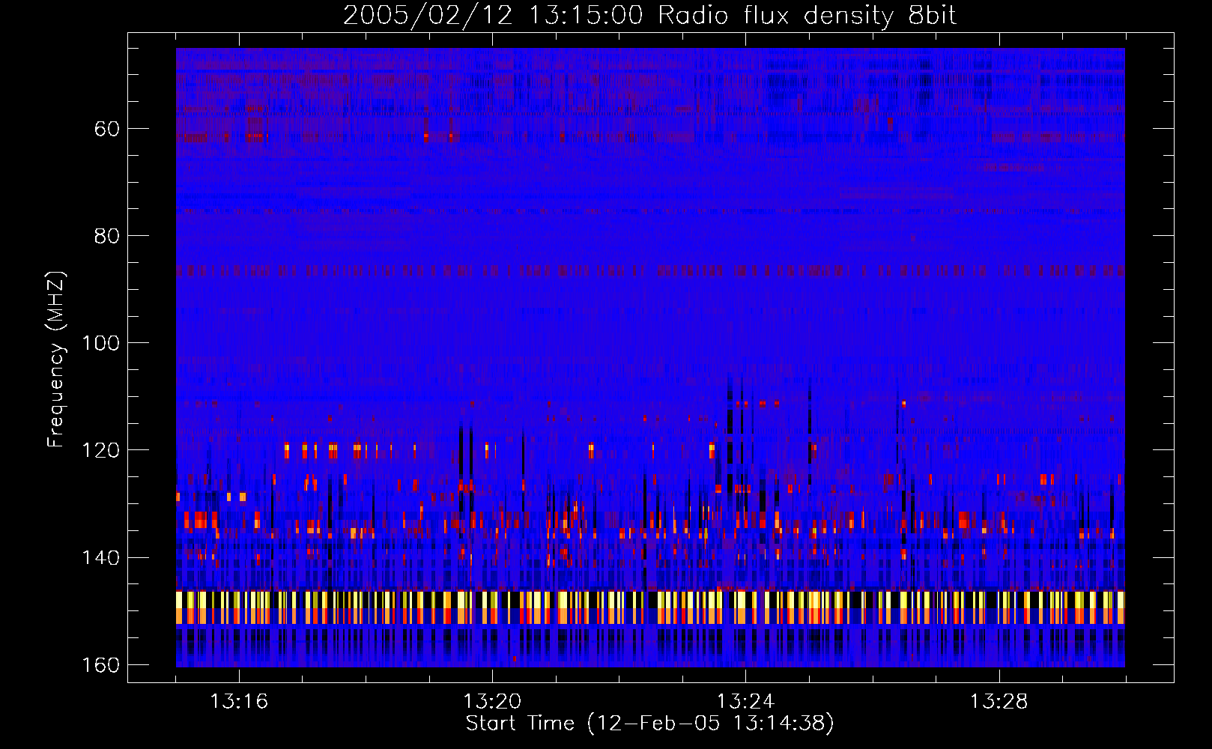The image size is (1212, 749).
Task: Click the 160 frequency tick label
Action: click(100, 665)
